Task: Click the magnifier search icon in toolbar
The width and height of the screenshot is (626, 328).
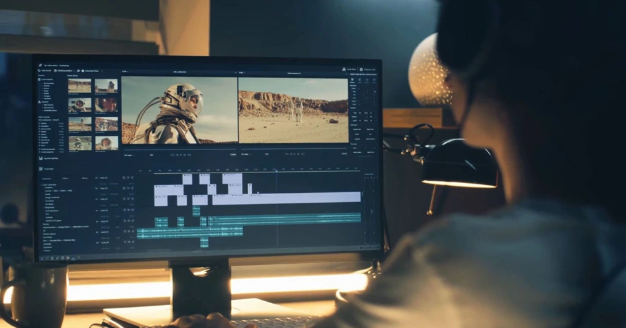Action: [78, 71]
